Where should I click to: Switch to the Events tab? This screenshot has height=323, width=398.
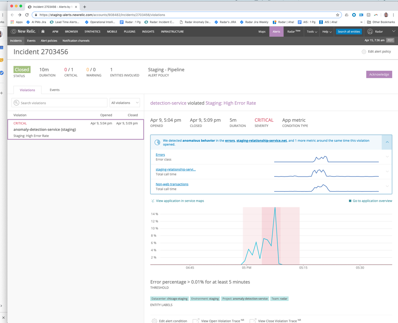click(55, 90)
